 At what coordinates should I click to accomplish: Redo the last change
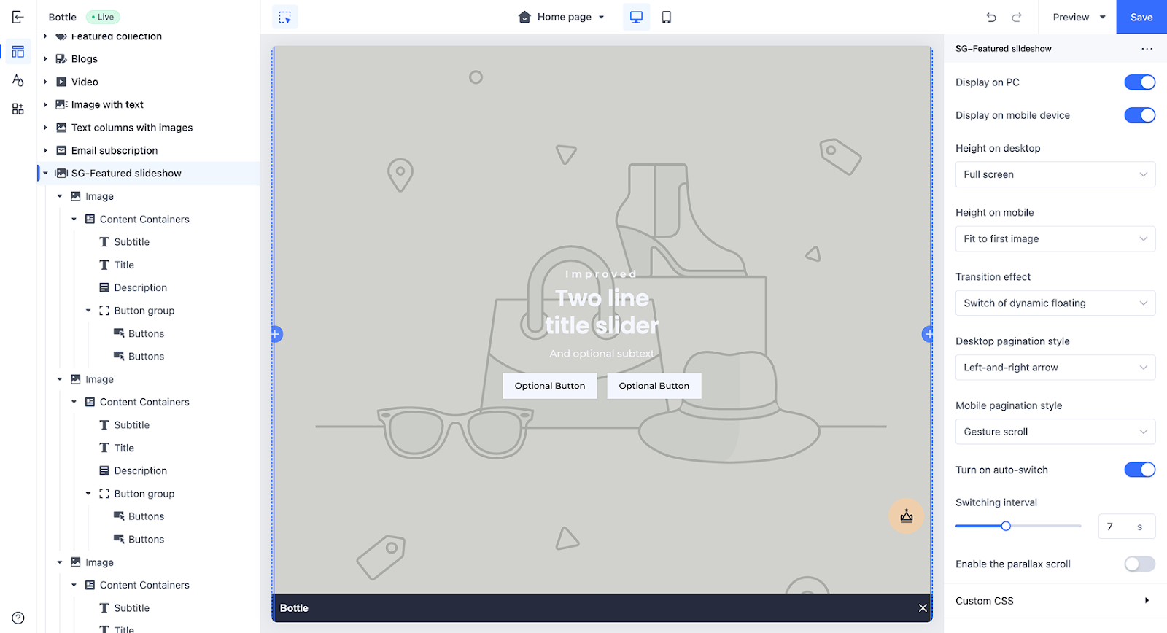[1017, 17]
